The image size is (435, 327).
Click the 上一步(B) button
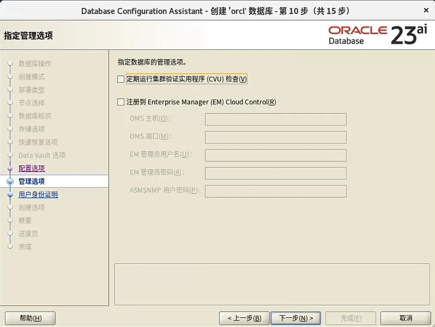pos(244,318)
